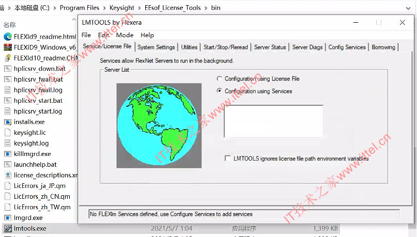The width and height of the screenshot is (417, 237).
Task: Click the launchhelp.bat file icon
Action: coord(8,165)
